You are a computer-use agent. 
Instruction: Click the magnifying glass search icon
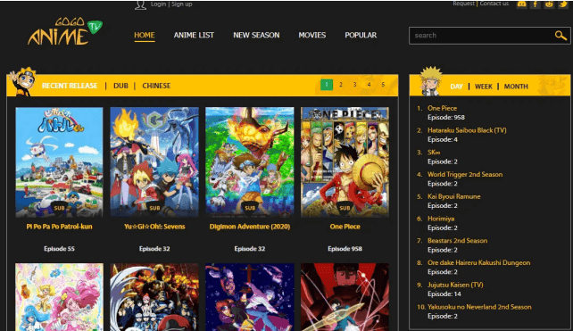click(561, 36)
